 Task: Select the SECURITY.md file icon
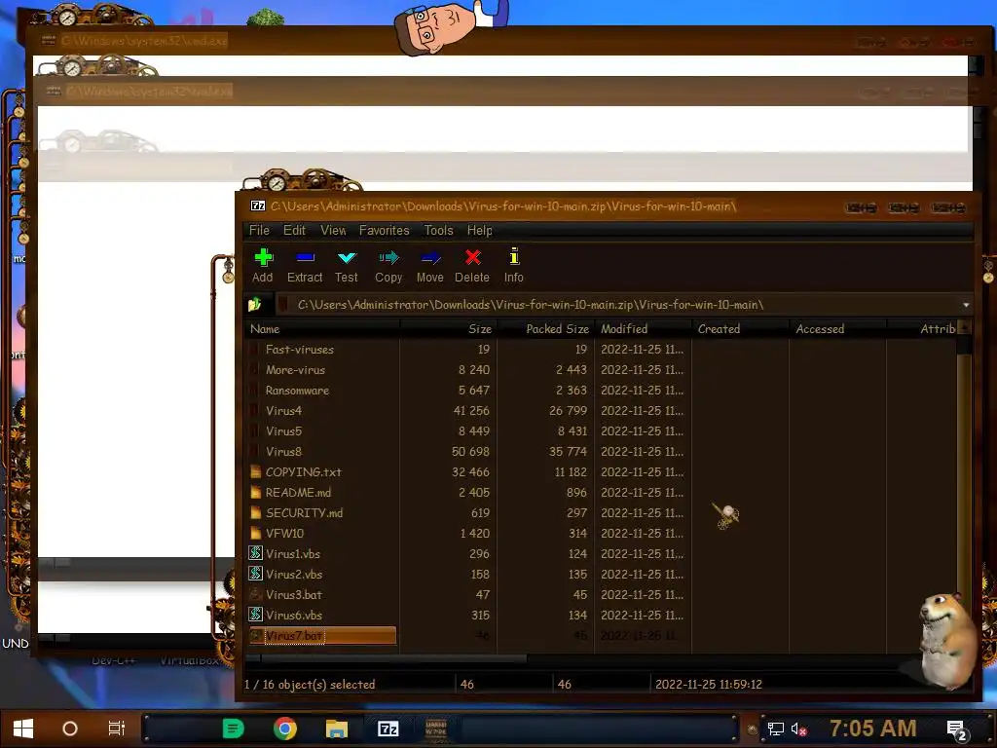point(256,512)
